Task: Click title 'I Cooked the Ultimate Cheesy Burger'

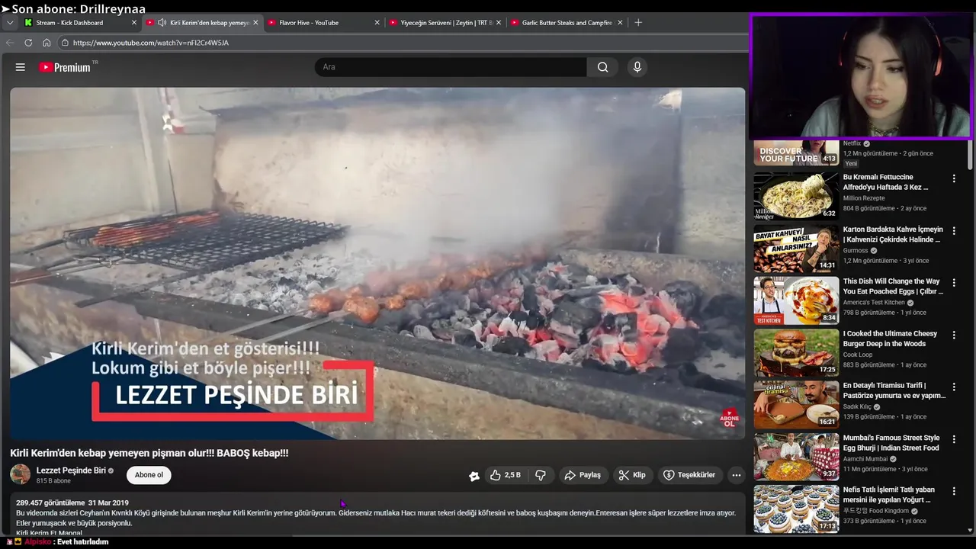Action: [890, 339]
